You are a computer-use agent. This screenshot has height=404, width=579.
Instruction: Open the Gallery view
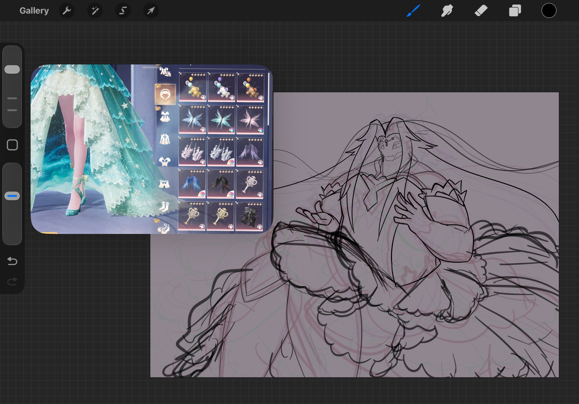point(34,11)
